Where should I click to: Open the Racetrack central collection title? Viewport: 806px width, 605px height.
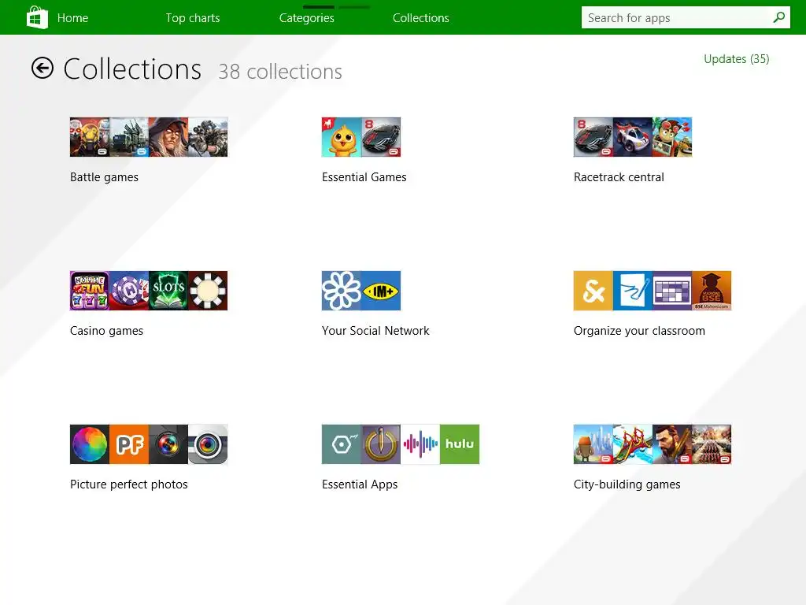click(x=619, y=177)
